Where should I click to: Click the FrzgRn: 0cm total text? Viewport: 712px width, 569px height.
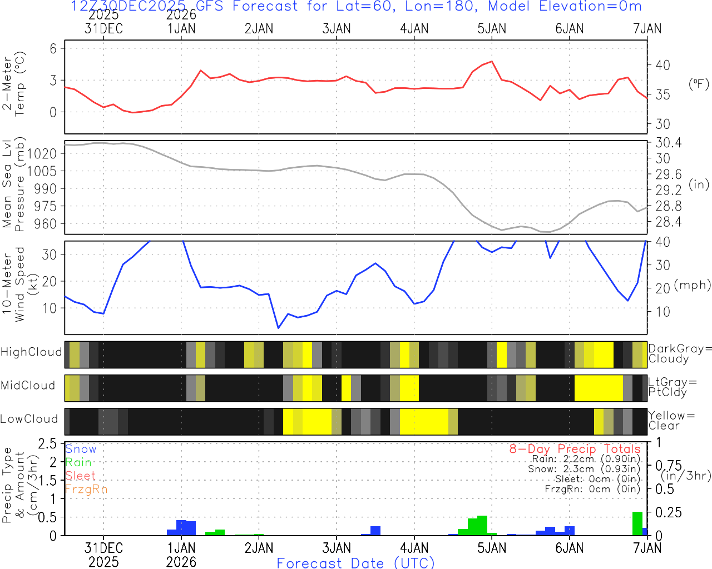click(592, 489)
